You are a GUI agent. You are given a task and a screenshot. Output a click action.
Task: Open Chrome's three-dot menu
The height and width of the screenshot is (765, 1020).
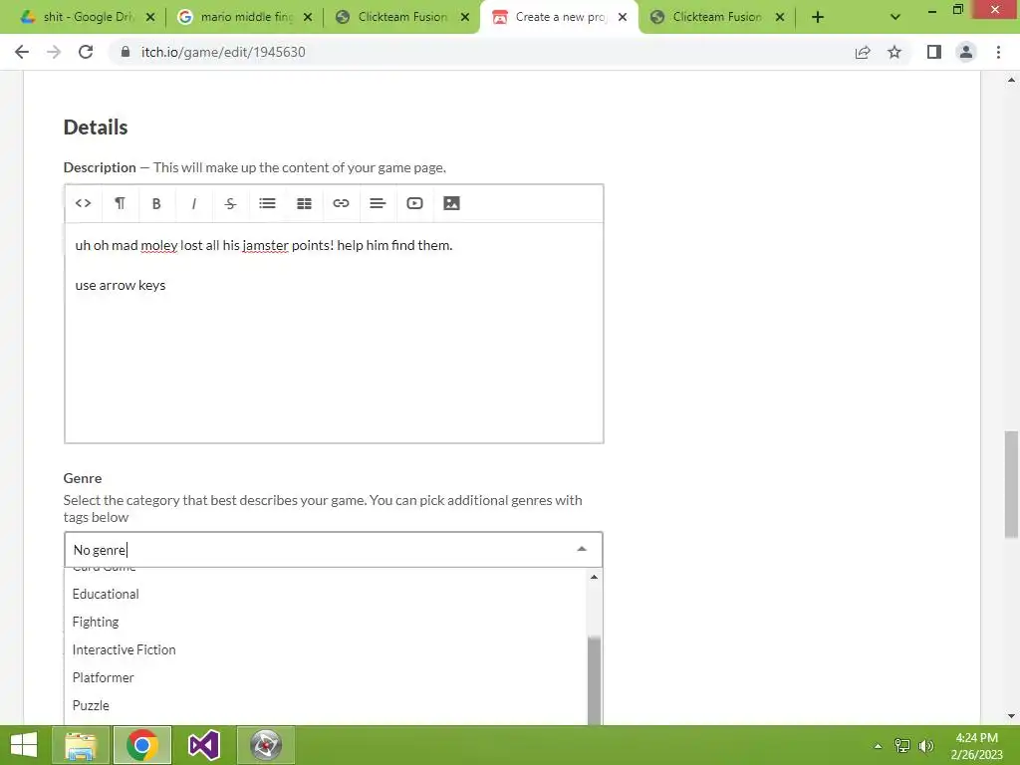point(998,52)
